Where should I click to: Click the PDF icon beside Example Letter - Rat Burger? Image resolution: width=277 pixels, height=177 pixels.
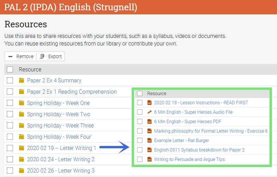(x=149, y=140)
